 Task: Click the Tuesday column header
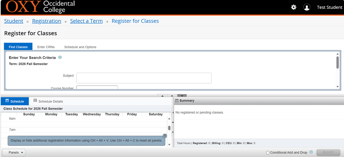click(x=72, y=114)
